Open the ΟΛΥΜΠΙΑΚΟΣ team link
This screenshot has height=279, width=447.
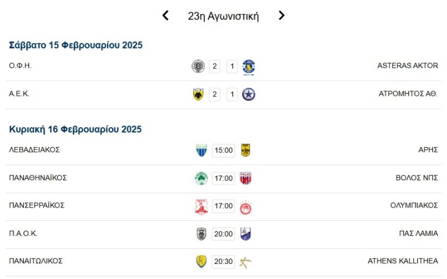414,205
